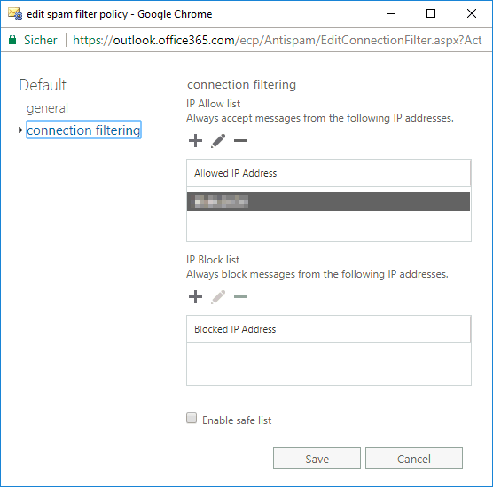The image size is (493, 487).
Task: Click the Sicher secure site label
Action: point(41,40)
